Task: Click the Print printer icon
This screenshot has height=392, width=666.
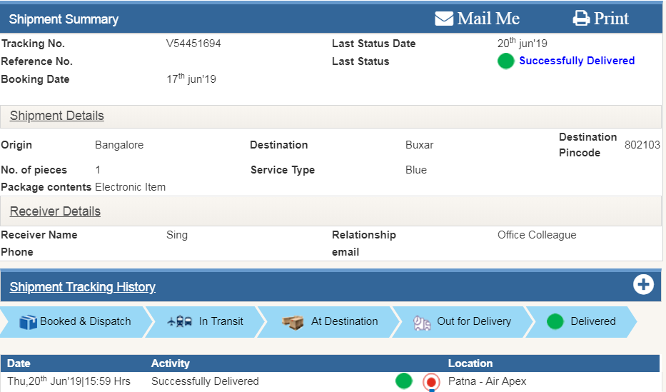Action: click(x=582, y=19)
